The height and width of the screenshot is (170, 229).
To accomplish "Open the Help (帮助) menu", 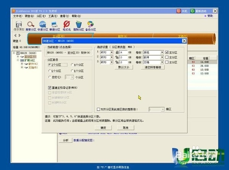I will [76, 16].
